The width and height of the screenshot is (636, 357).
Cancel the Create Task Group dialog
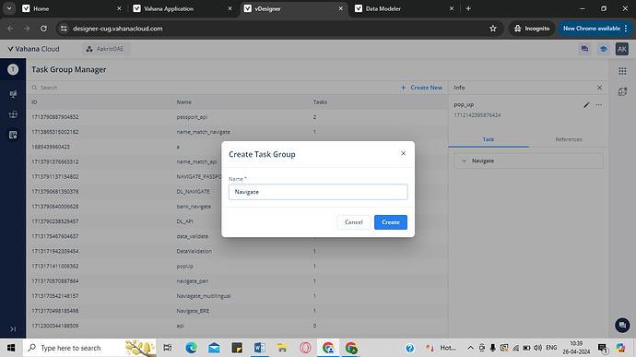click(353, 222)
